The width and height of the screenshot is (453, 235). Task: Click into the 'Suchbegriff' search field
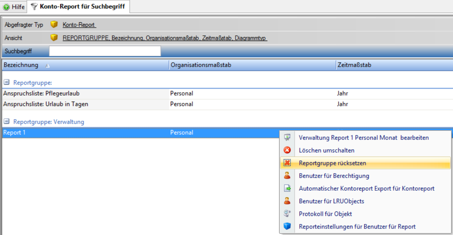(x=105, y=51)
